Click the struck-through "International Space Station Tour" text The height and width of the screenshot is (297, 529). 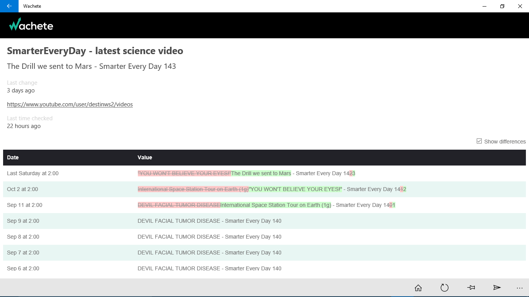[x=193, y=189]
